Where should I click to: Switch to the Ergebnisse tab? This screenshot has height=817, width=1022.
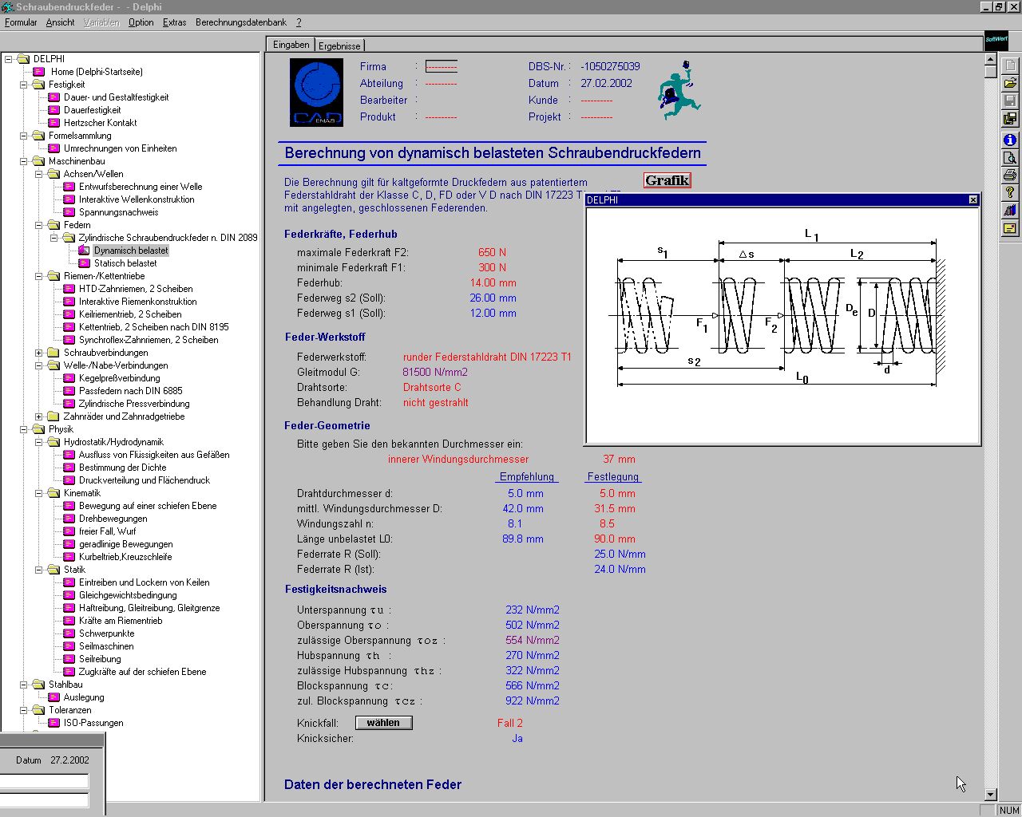[340, 46]
